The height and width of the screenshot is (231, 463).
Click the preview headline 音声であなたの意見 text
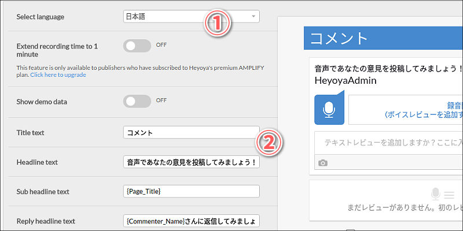click(x=388, y=69)
